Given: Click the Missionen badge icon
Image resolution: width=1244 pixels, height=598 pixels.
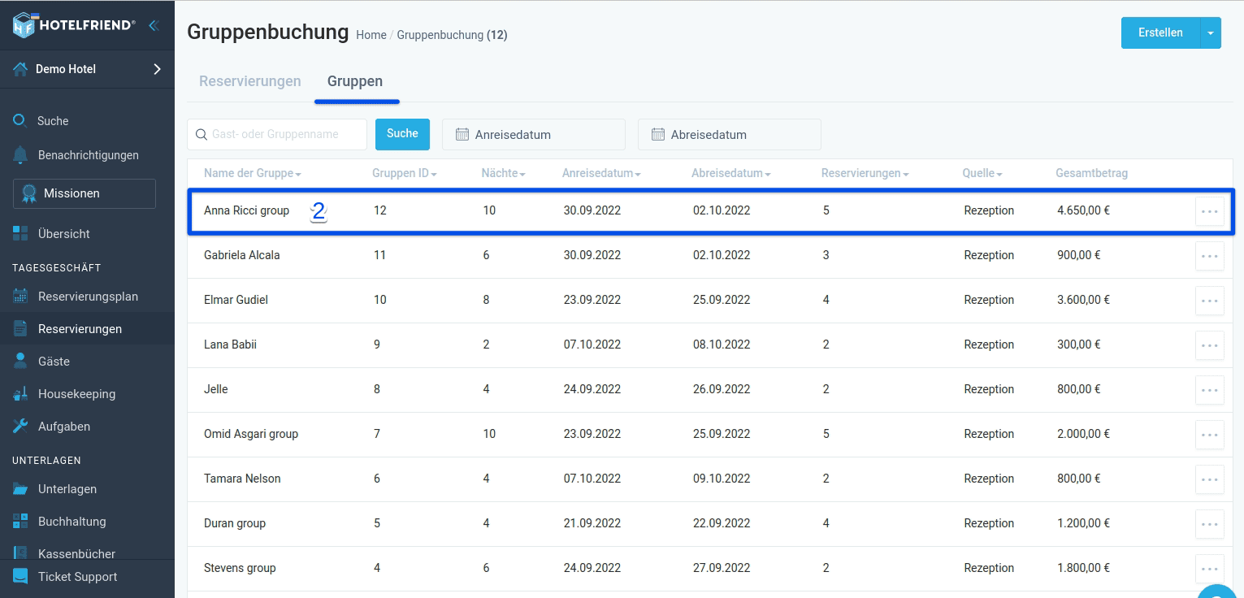Looking at the screenshot, I should click(x=29, y=193).
